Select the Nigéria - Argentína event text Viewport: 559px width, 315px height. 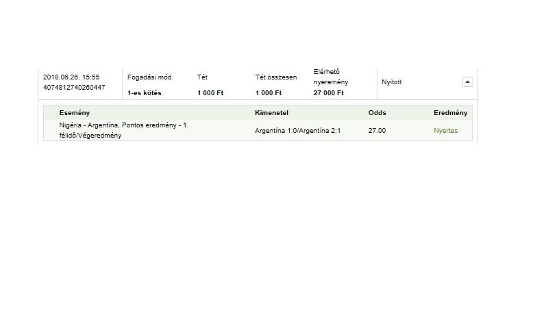click(124, 130)
